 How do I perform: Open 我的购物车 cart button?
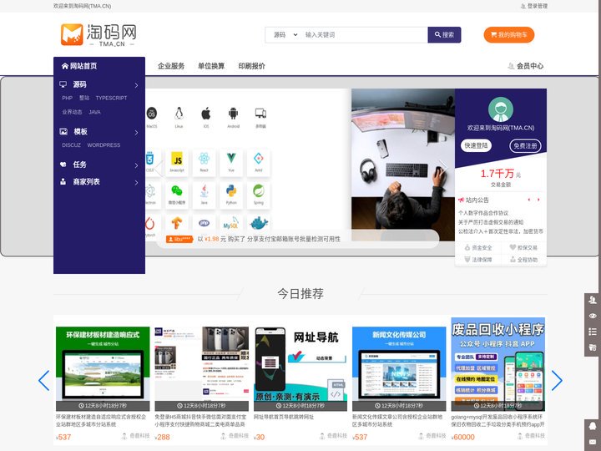click(x=509, y=35)
